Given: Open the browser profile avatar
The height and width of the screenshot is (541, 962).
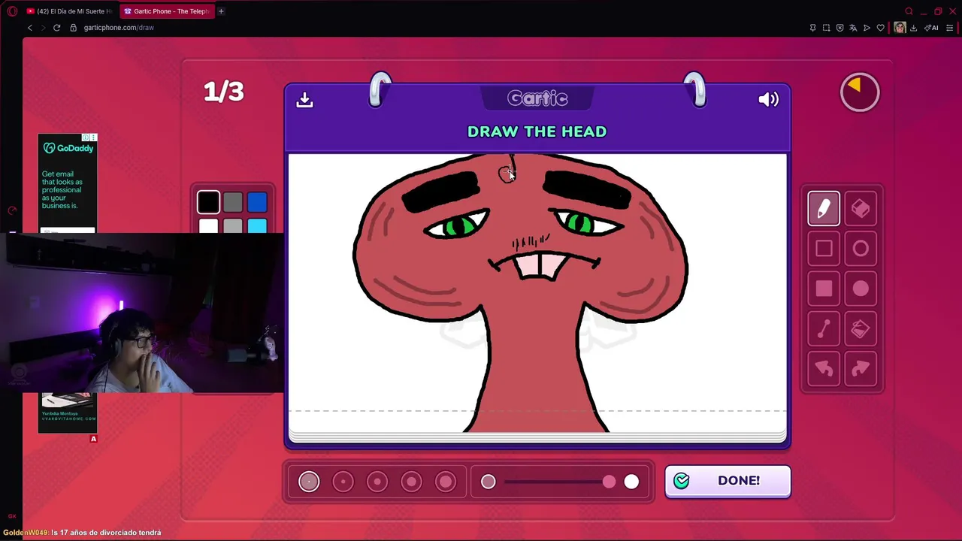Looking at the screenshot, I should [x=900, y=28].
